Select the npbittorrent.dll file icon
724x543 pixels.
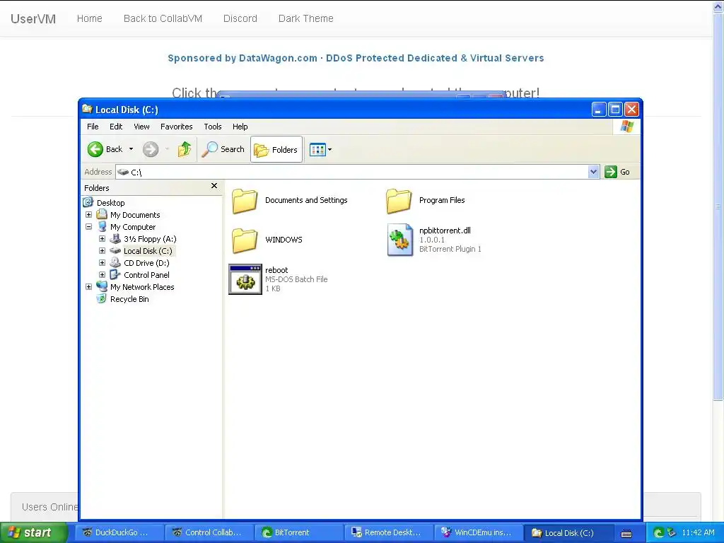point(400,240)
